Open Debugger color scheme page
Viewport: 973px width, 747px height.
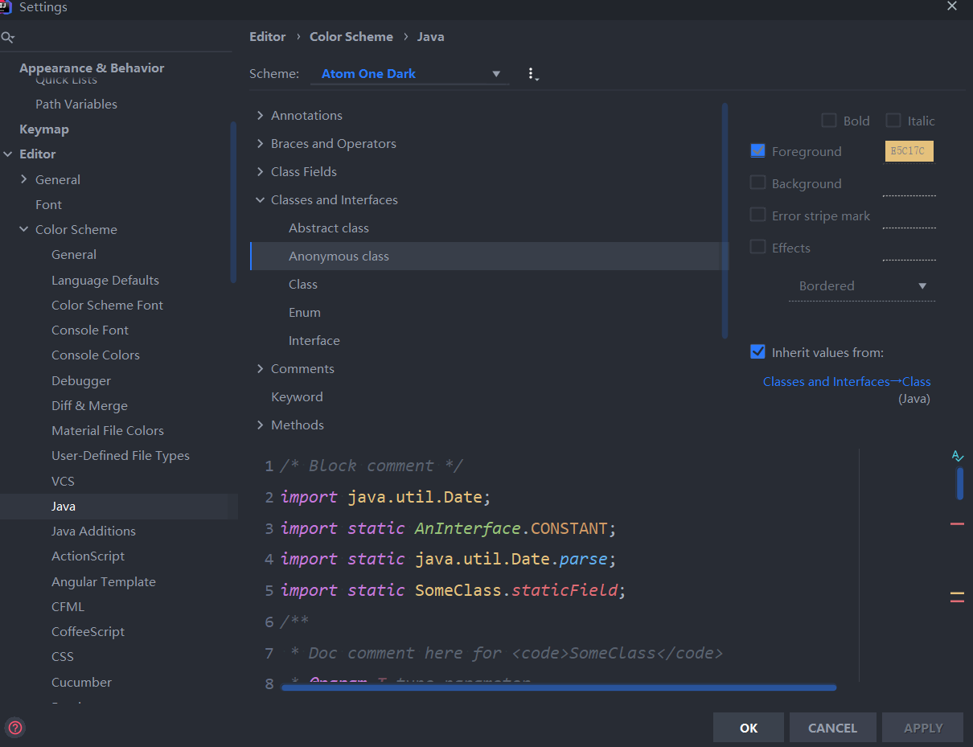click(x=81, y=381)
